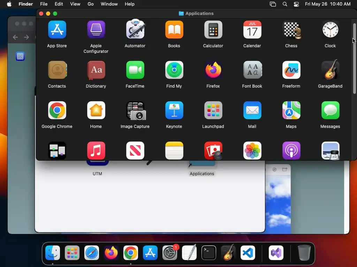Open the Photos app icon
The height and width of the screenshot is (267, 357).
[x=252, y=151]
